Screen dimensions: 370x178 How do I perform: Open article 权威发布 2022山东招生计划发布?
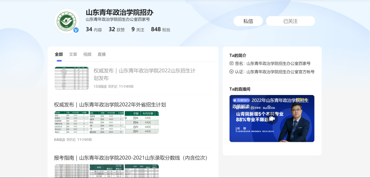[145, 74]
